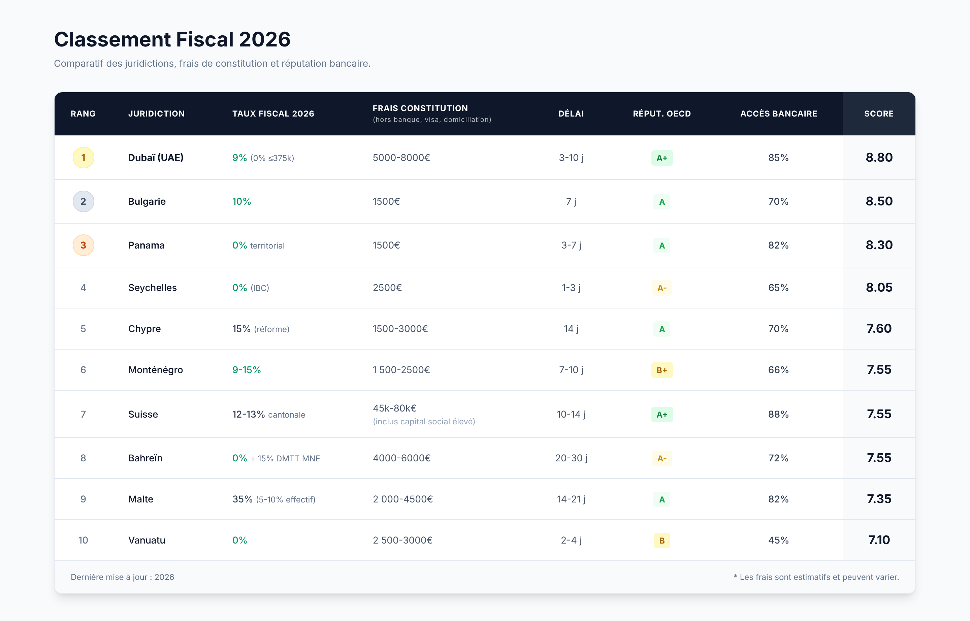Sort by TAUX FISCAL 2026 header

(x=273, y=114)
